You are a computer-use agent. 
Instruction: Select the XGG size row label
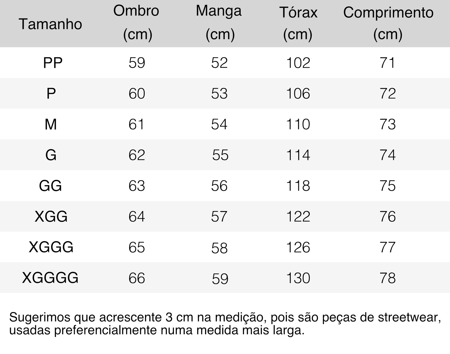point(51,216)
